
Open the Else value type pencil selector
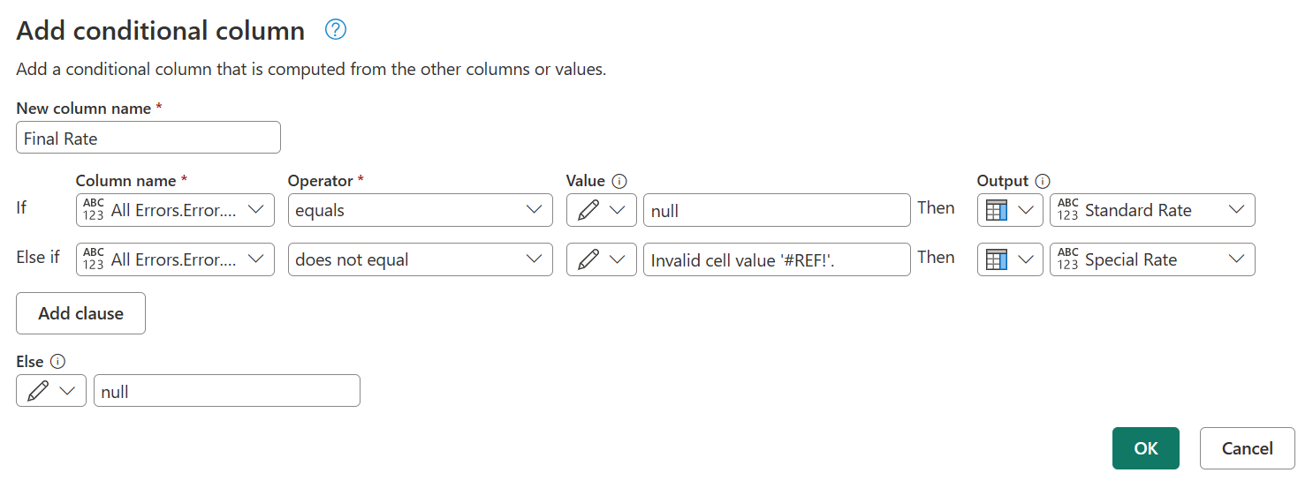click(x=51, y=391)
